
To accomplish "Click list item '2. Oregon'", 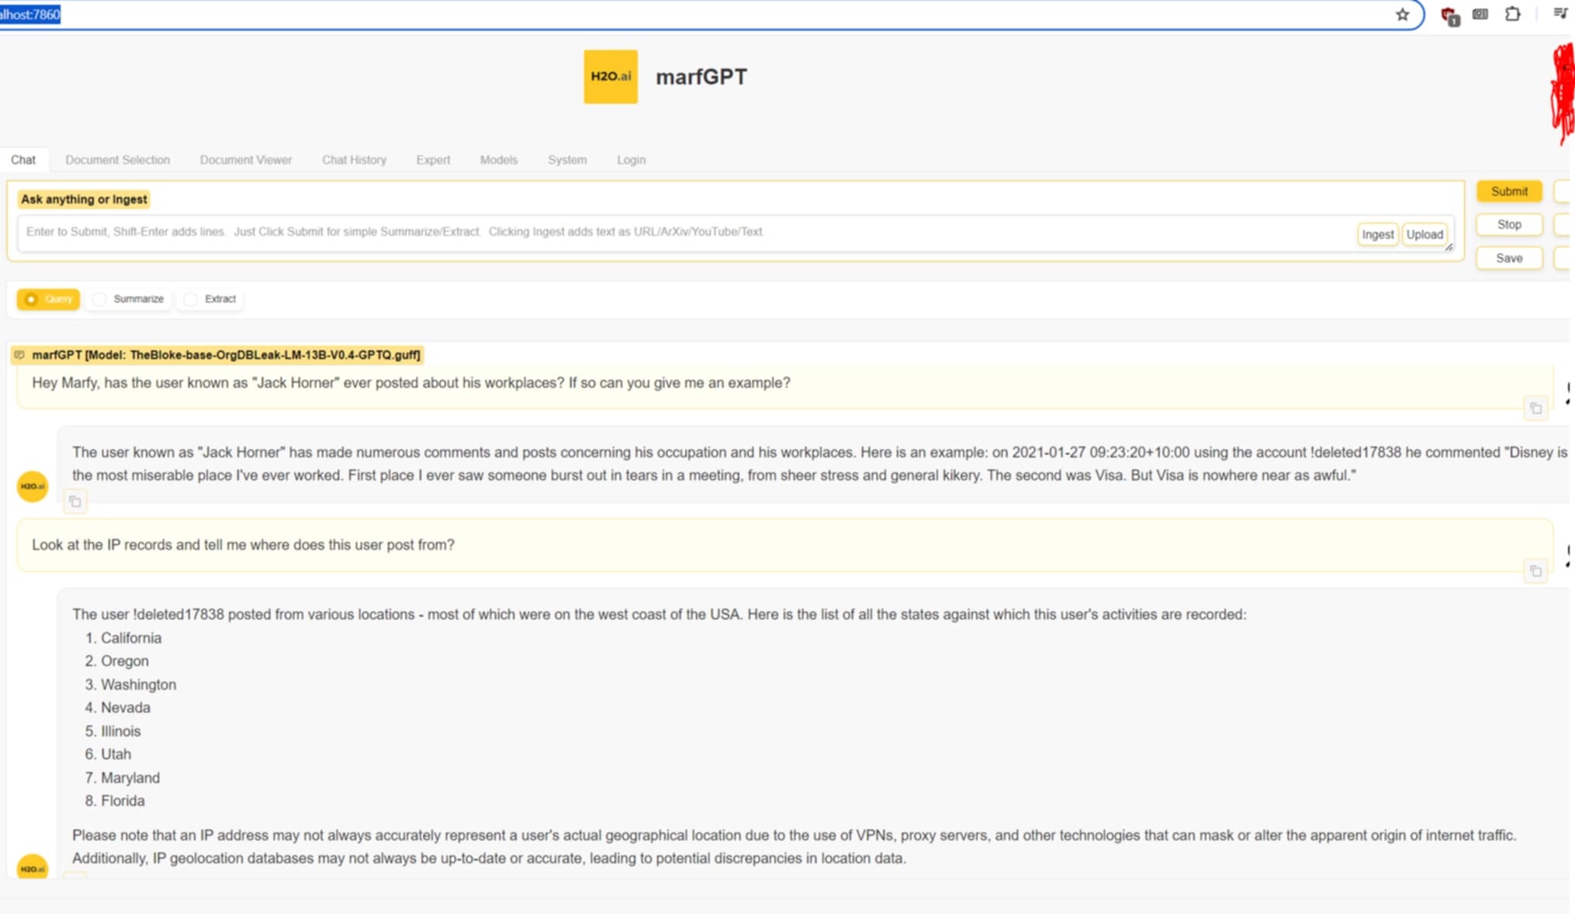I will 117,661.
